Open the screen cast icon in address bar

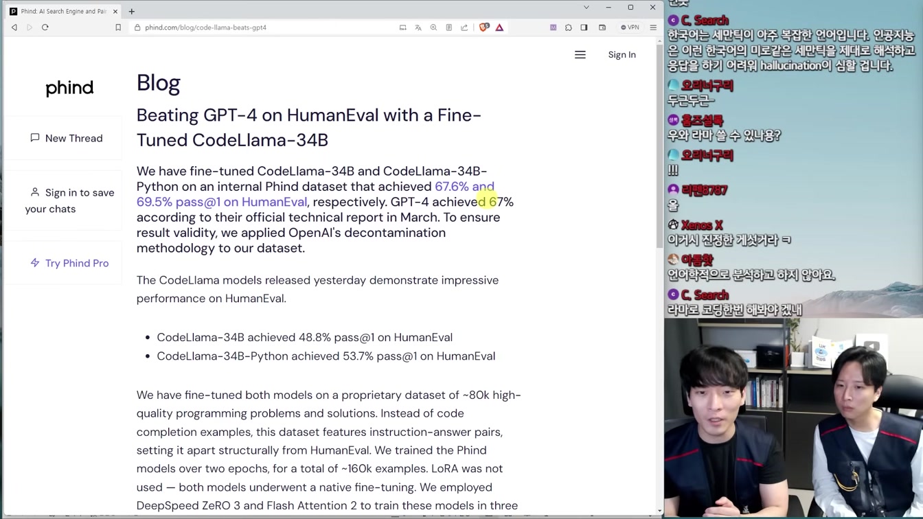(x=403, y=27)
